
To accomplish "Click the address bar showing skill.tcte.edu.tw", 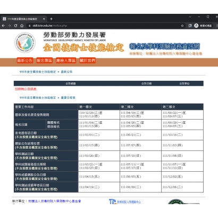I will coord(105,26).
